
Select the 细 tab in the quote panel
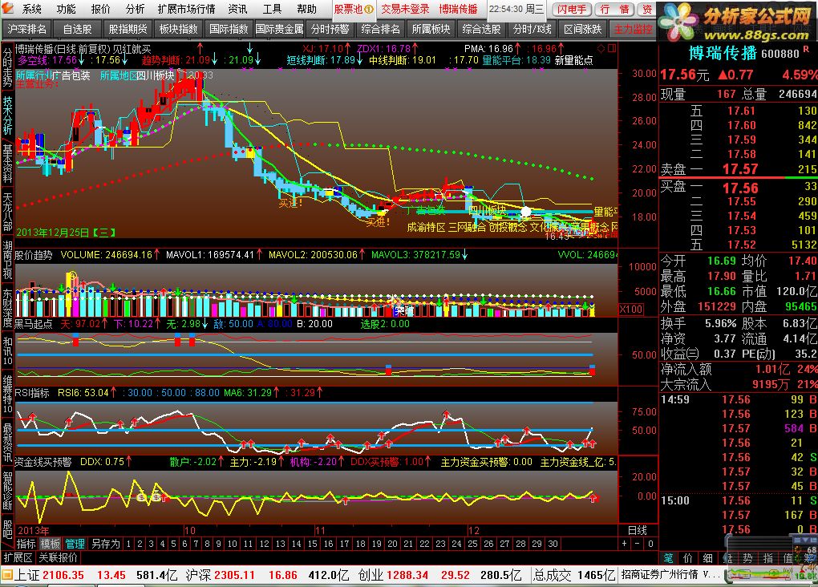(708, 558)
